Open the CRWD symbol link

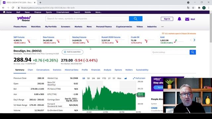pyautogui.click(x=154, y=108)
